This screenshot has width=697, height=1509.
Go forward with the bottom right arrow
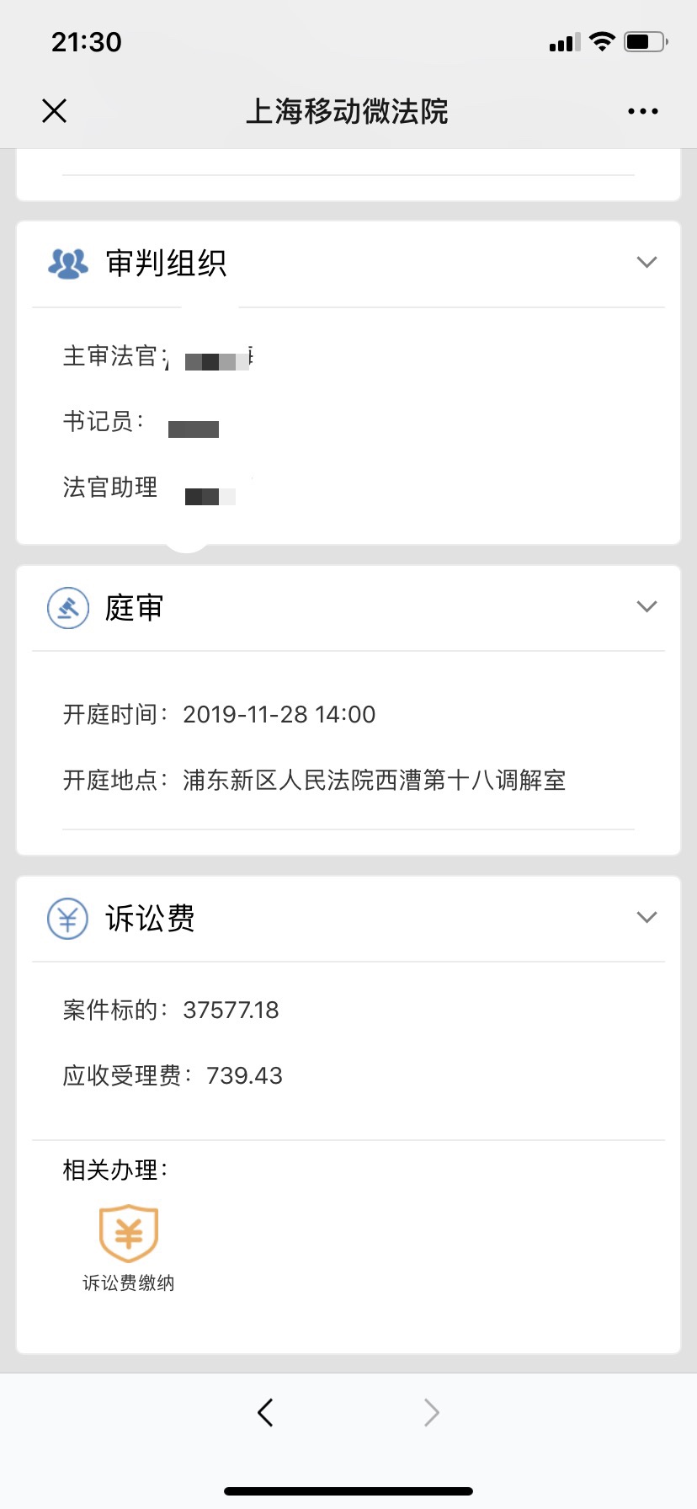[x=431, y=1412]
